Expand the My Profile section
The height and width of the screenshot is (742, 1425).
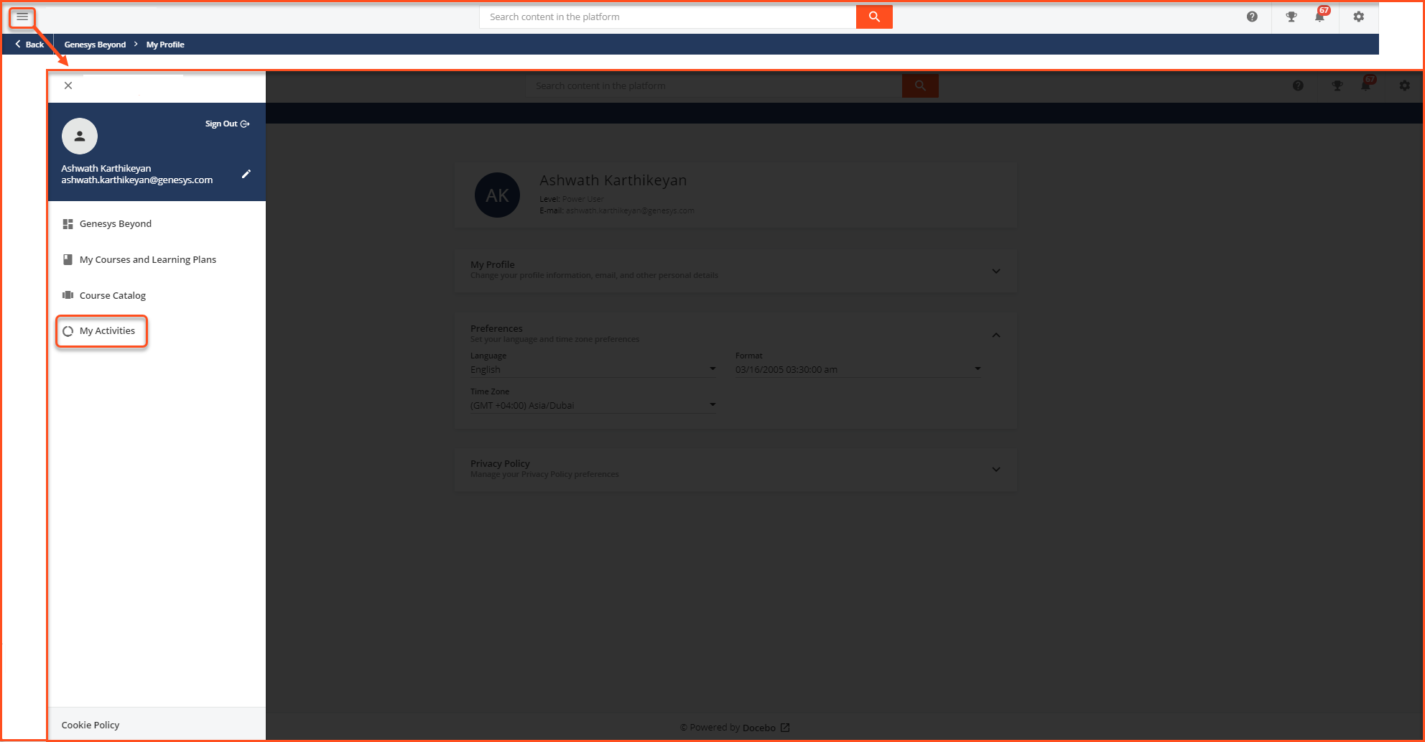[996, 271]
